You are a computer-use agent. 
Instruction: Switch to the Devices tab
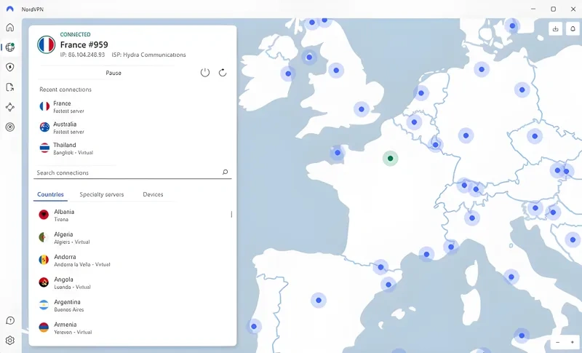153,194
